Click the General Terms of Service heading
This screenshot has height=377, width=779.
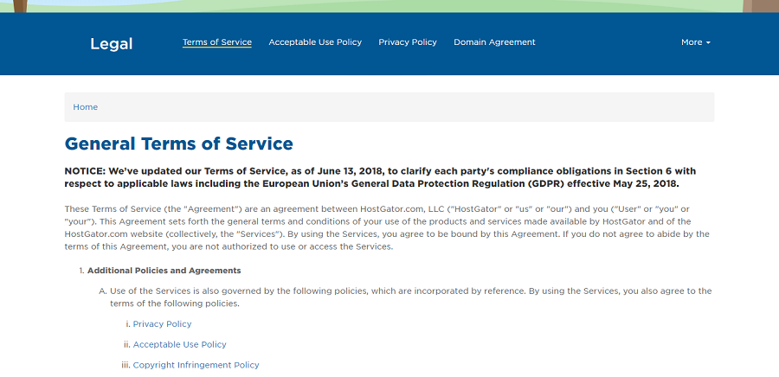179,144
